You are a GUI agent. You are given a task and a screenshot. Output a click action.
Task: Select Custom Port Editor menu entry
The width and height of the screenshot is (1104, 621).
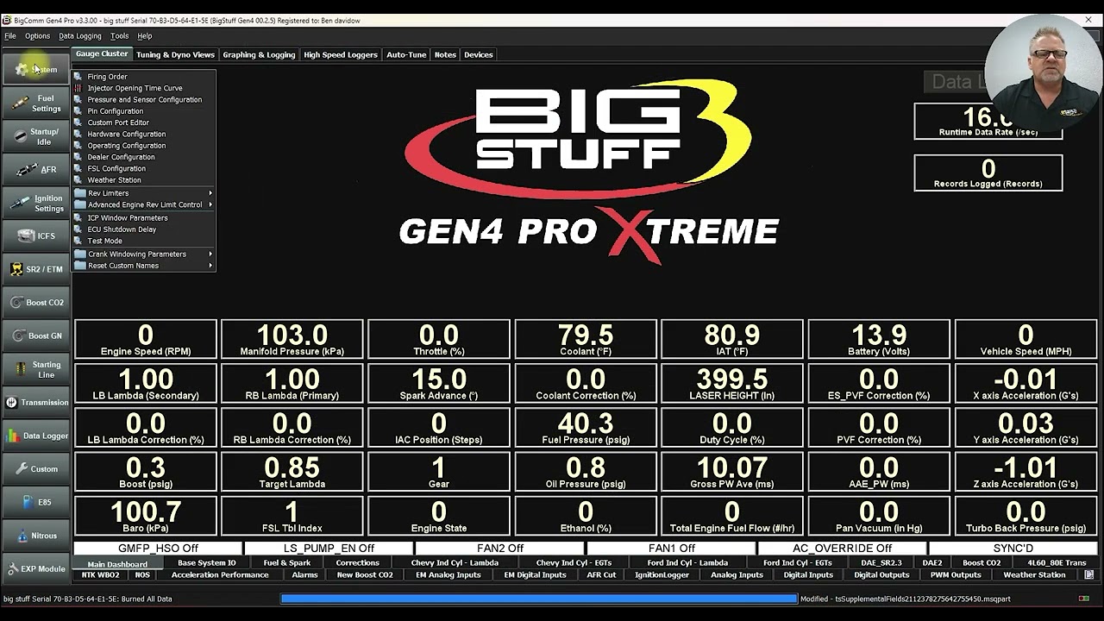144,122
